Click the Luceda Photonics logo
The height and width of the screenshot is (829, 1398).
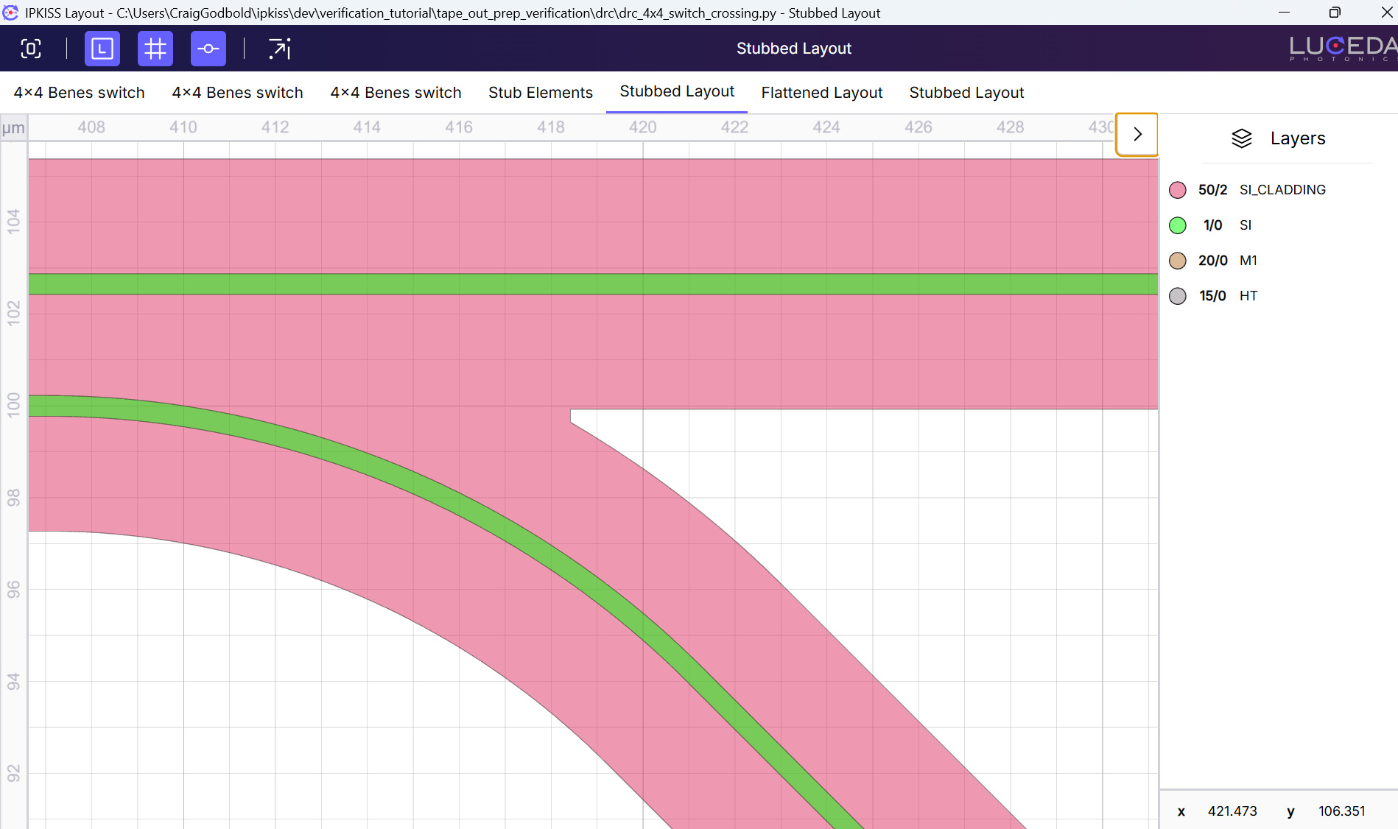1342,49
